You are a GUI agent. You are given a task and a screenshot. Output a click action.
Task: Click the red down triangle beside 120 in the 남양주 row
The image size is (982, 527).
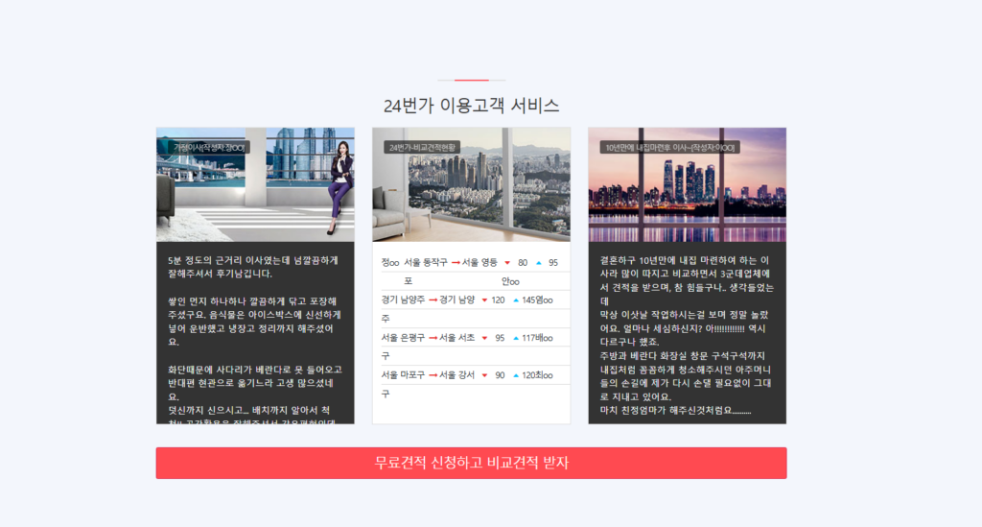tap(484, 300)
